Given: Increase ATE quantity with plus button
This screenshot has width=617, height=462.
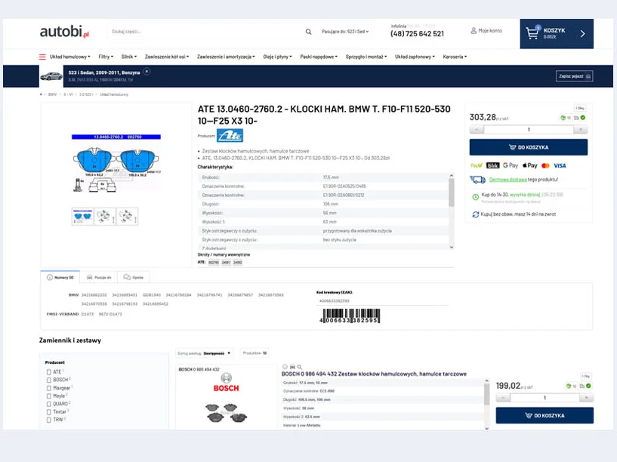Looking at the screenshot, I should tap(581, 129).
